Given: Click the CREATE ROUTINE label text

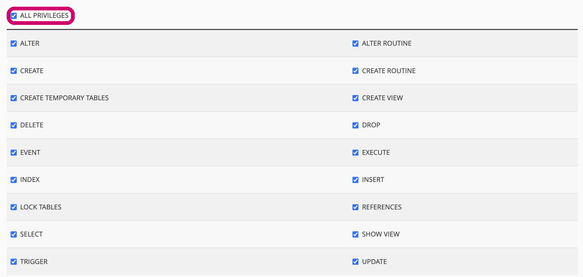Looking at the screenshot, I should (389, 71).
